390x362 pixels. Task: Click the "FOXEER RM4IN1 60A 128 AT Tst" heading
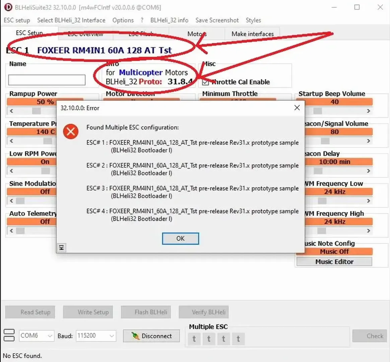[x=105, y=50]
